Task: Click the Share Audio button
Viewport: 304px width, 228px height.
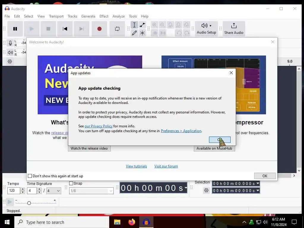Action: click(x=234, y=29)
